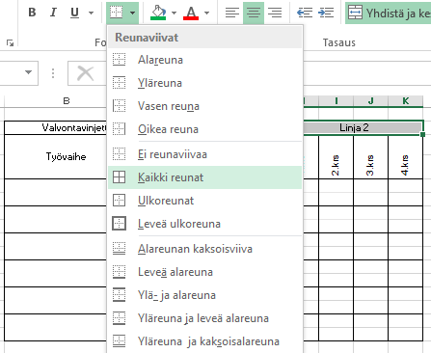This screenshot has height=353, width=431.
Task: Choose Yläreuna ja leveä alareuna
Action: (x=204, y=318)
